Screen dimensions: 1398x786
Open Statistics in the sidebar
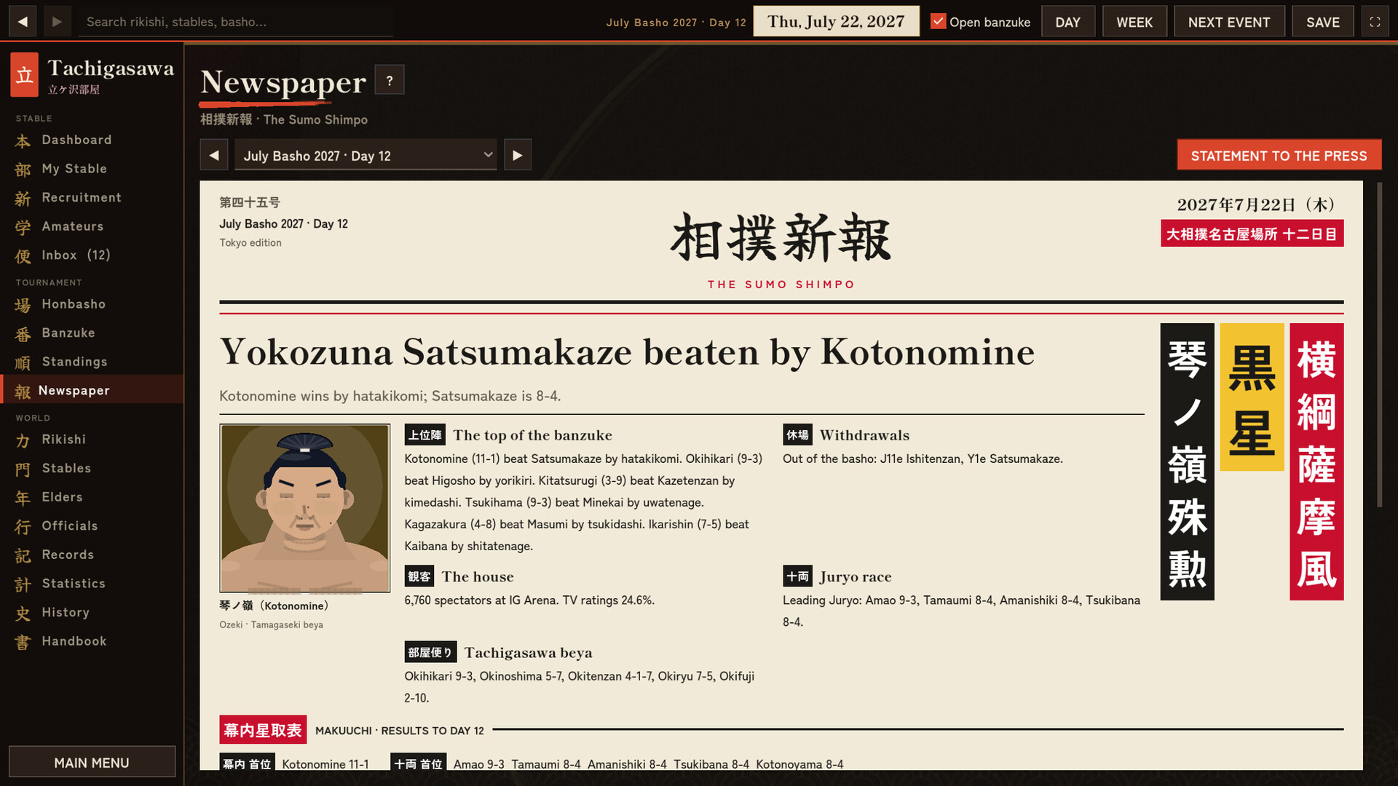coord(92,584)
